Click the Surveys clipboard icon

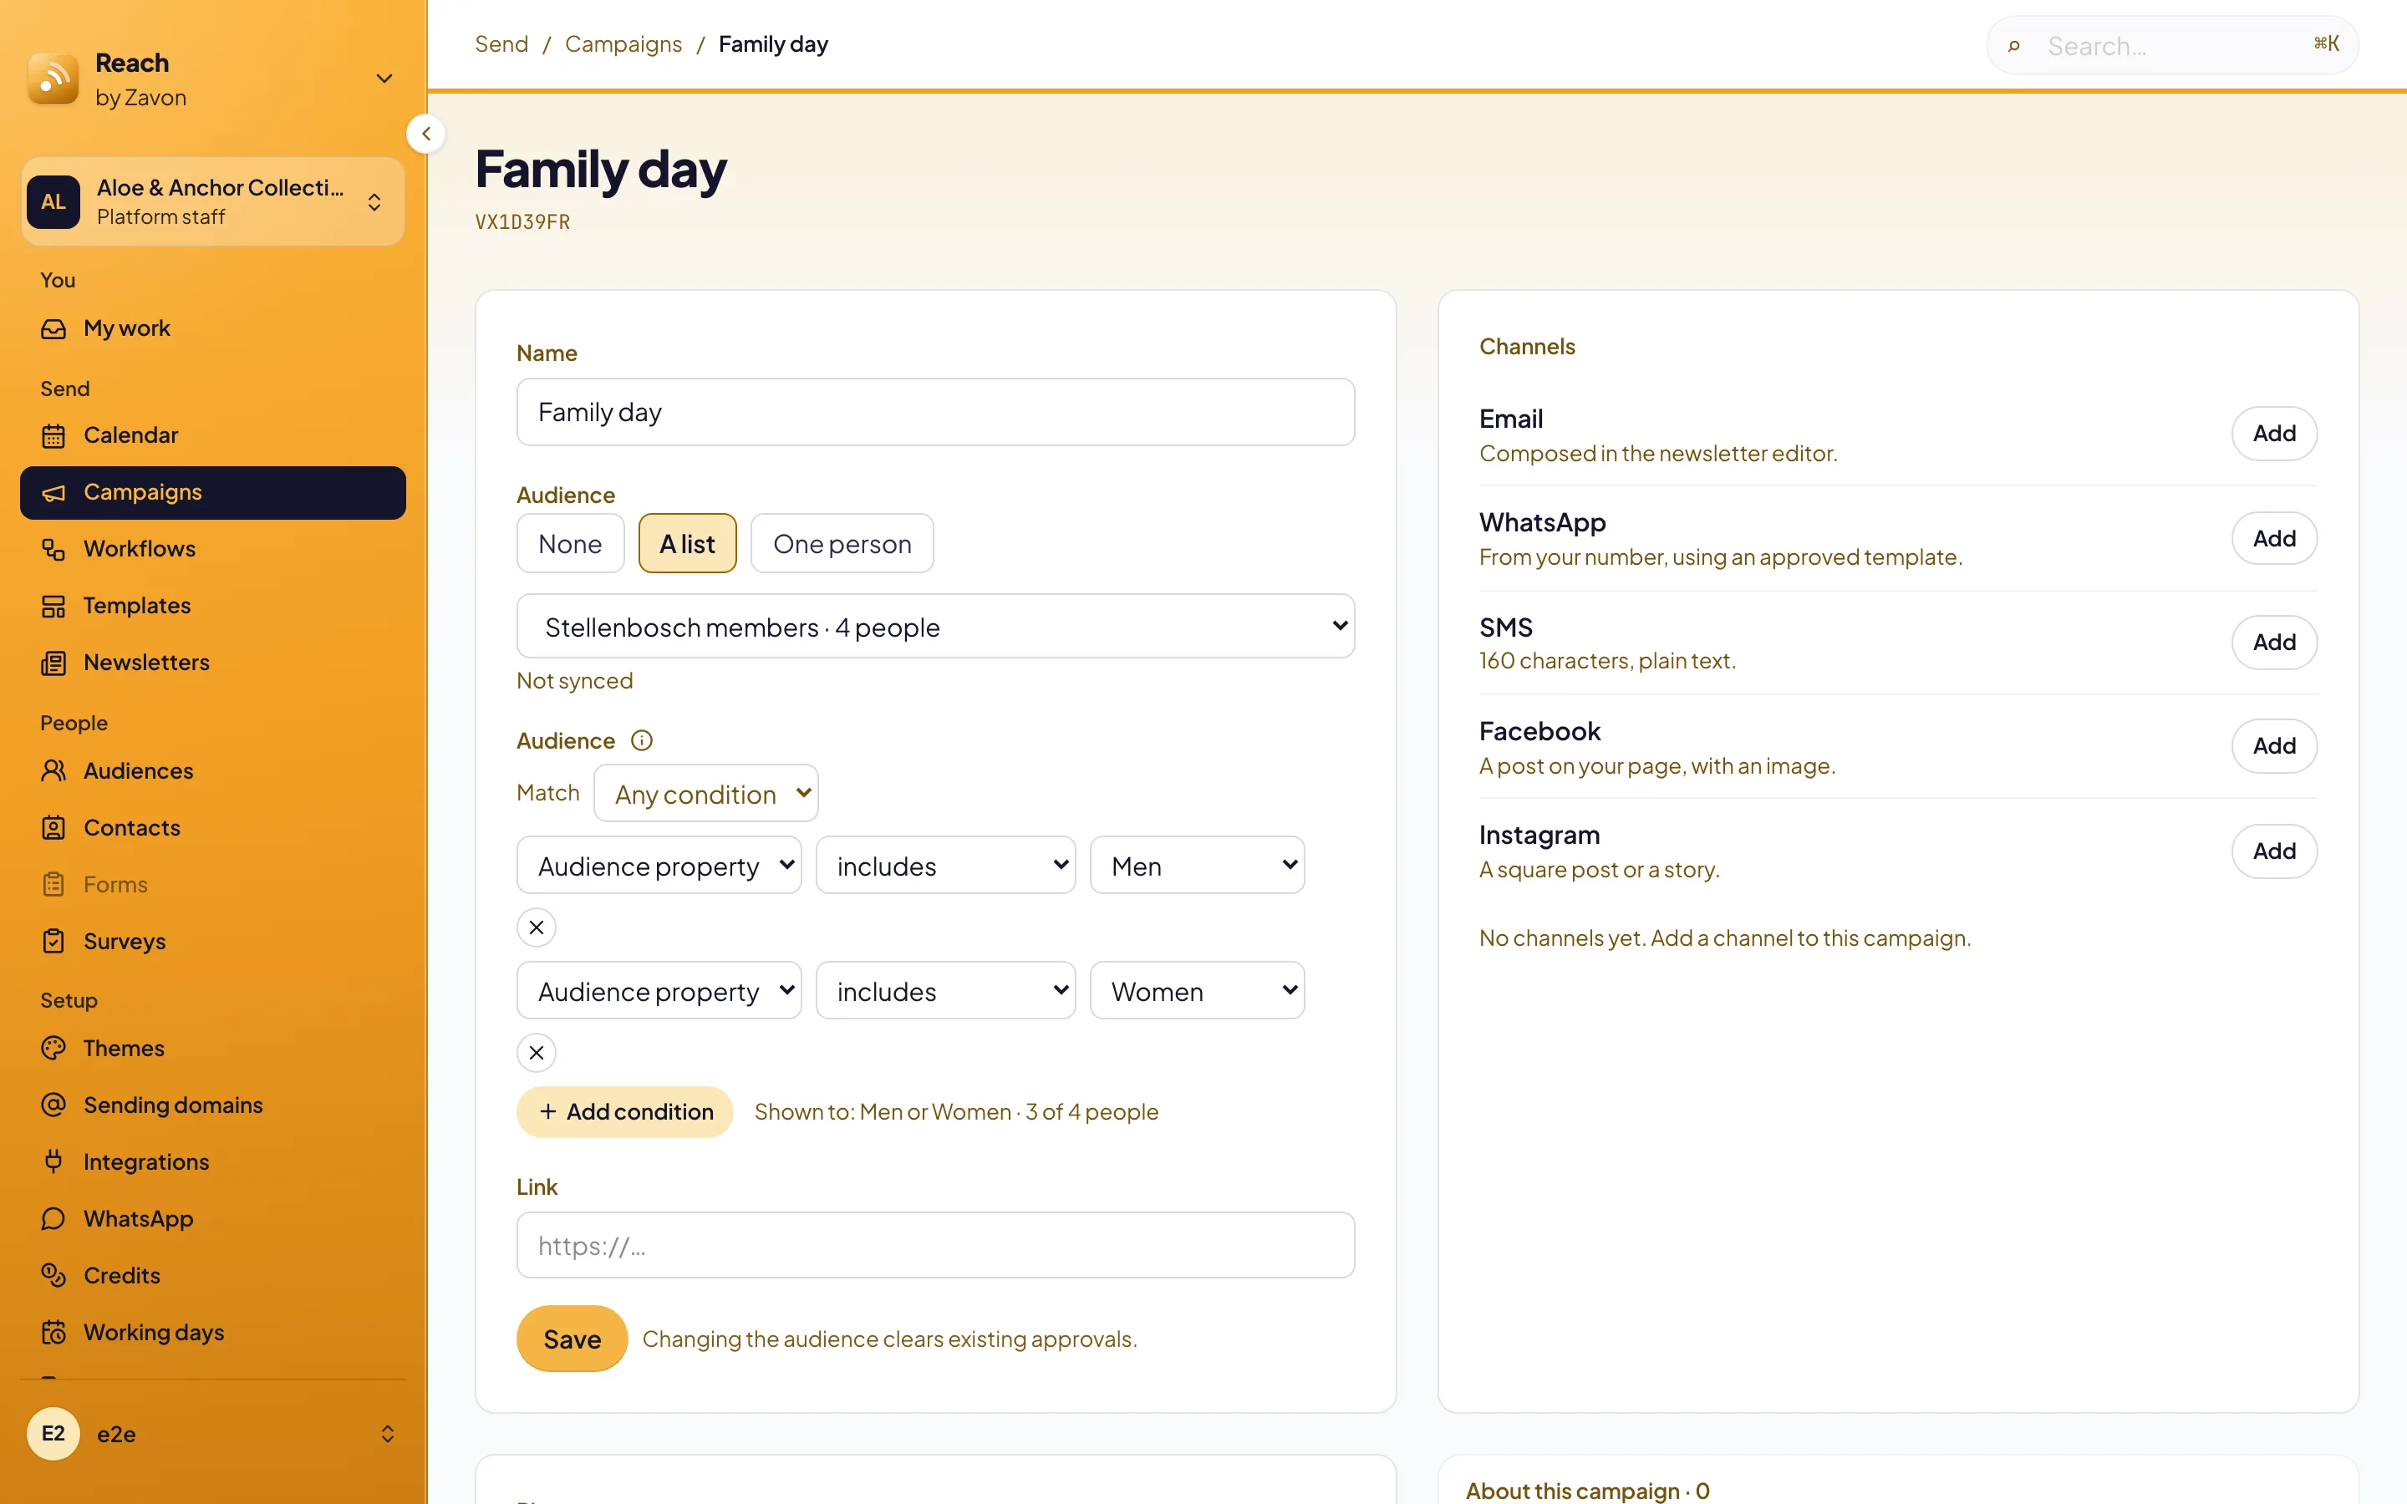[x=53, y=941]
